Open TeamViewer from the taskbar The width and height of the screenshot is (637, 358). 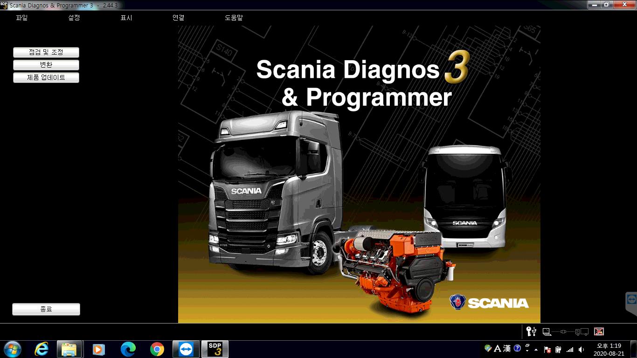pyautogui.click(x=186, y=349)
